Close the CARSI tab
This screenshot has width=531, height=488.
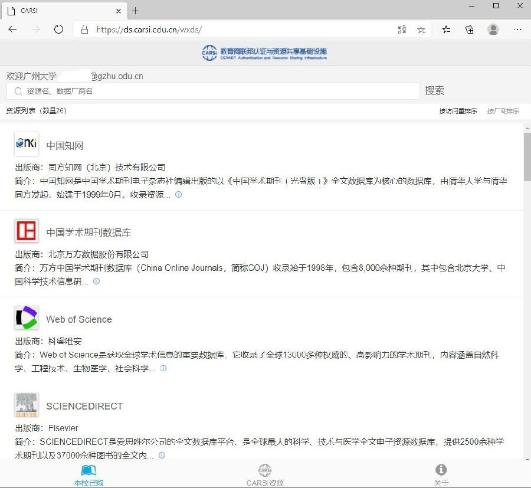tap(119, 11)
